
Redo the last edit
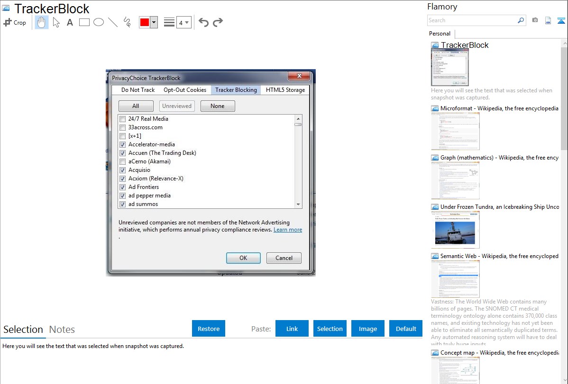[x=218, y=22]
